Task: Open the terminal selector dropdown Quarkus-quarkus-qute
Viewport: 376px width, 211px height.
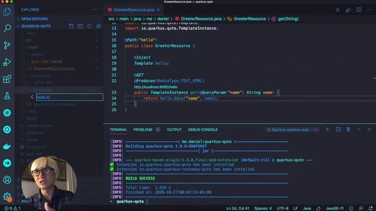Action: (292, 130)
